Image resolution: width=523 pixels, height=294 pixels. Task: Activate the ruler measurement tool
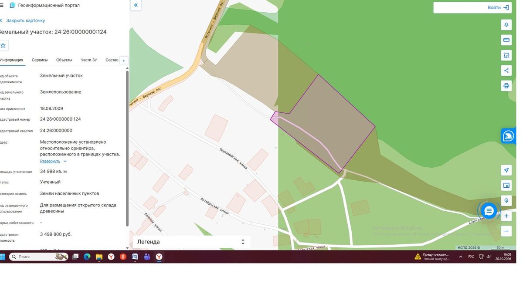pos(506,40)
